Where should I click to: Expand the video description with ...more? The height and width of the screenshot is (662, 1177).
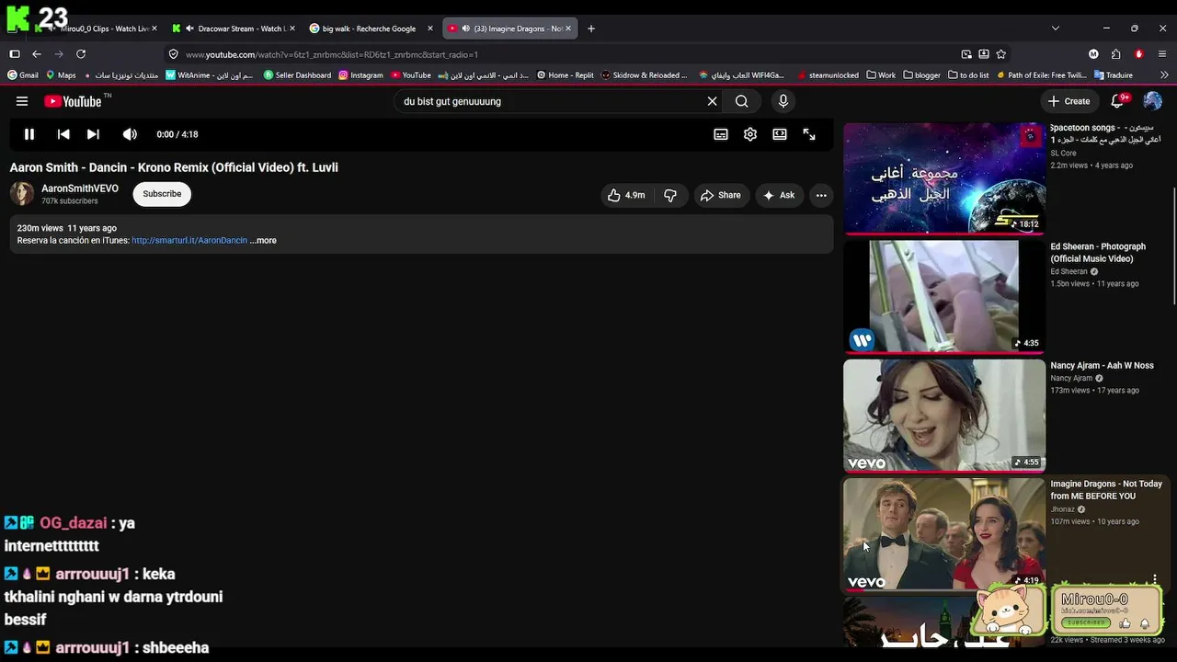[263, 241]
